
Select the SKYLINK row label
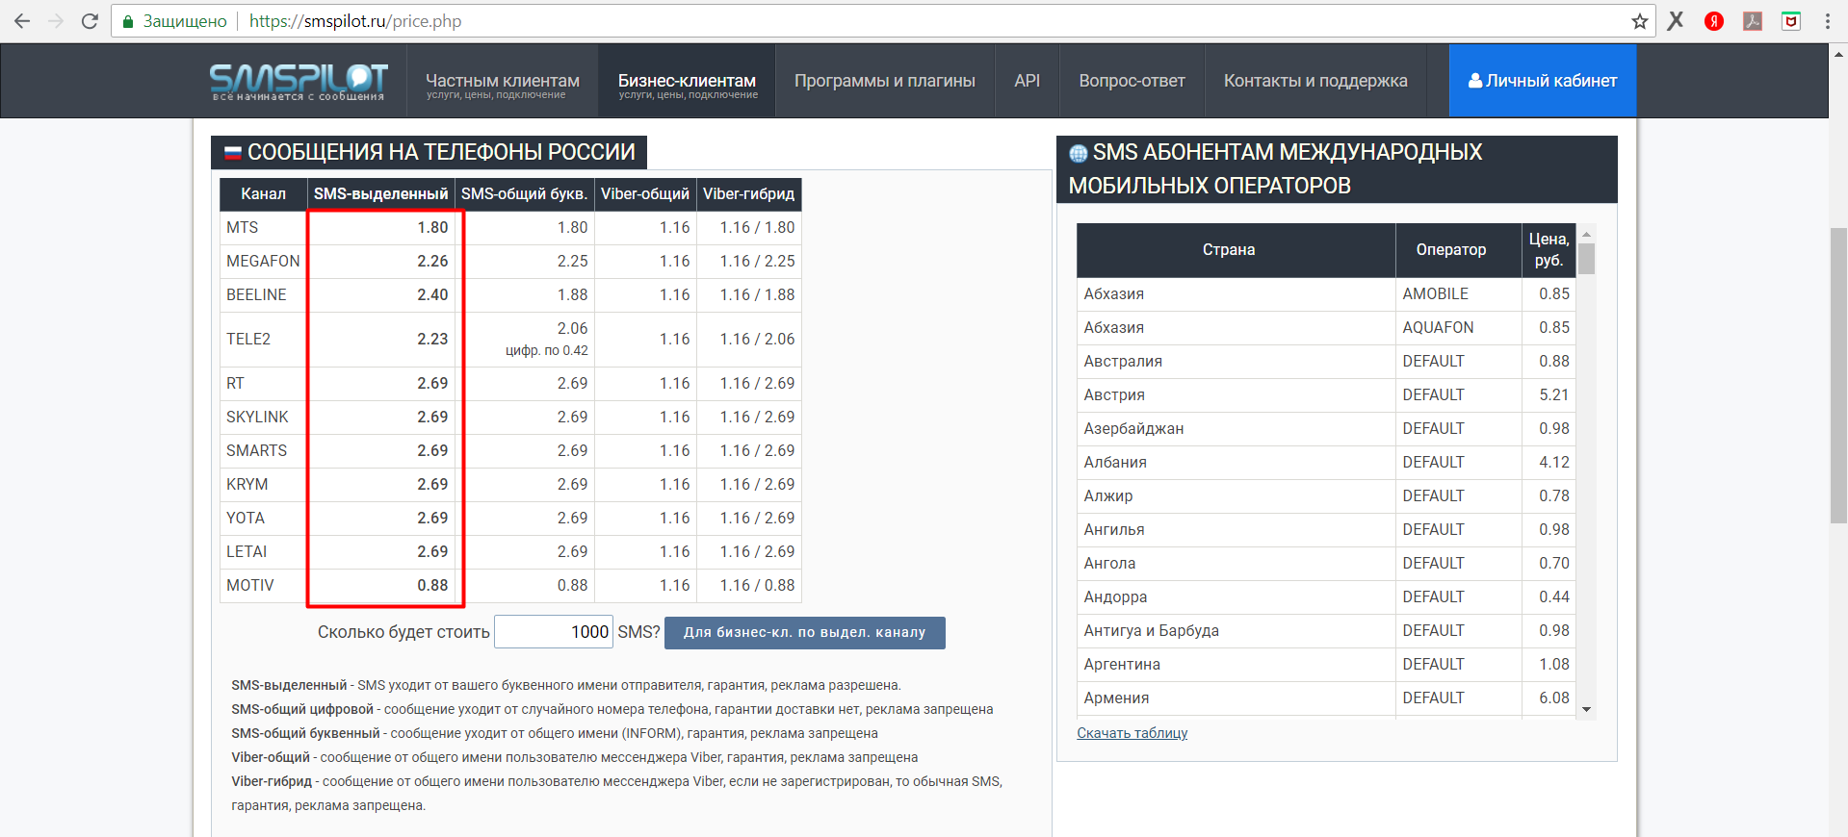[x=257, y=418]
